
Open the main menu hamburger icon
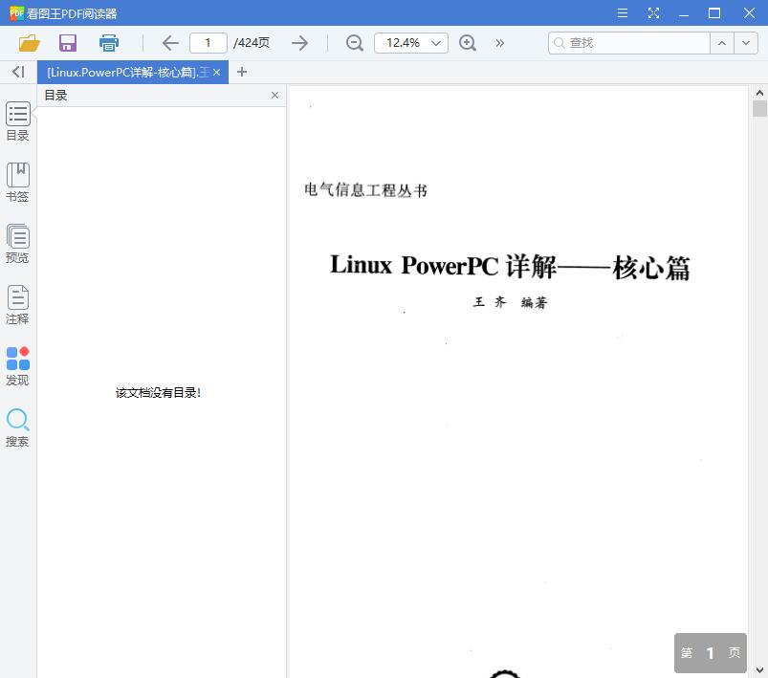[623, 13]
